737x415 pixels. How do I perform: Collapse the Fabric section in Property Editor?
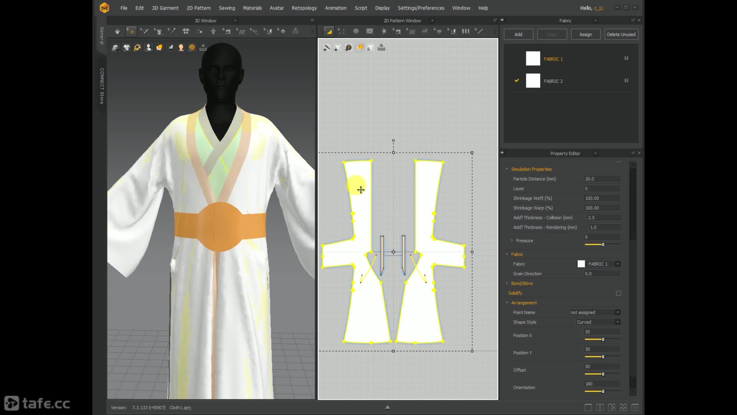click(x=507, y=254)
